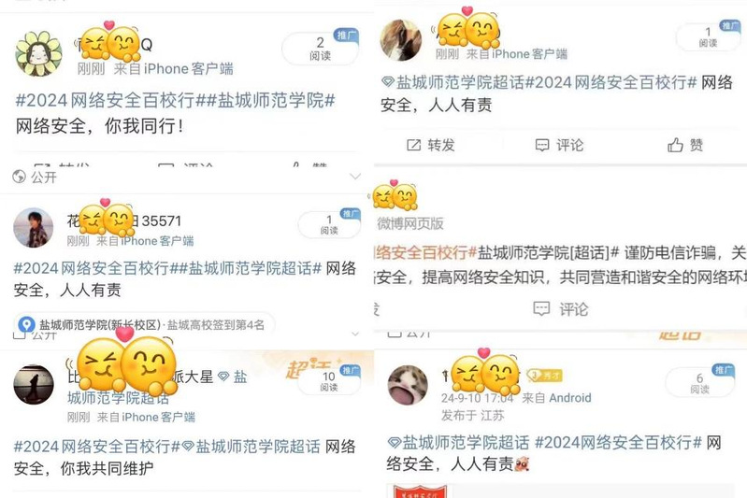Open the sunflower avatar profile
The image size is (747, 498).
click(x=38, y=53)
